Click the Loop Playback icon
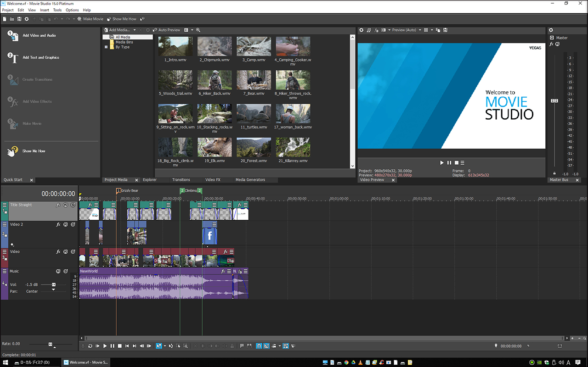Viewport: 588px width, 367px height. [x=90, y=346]
